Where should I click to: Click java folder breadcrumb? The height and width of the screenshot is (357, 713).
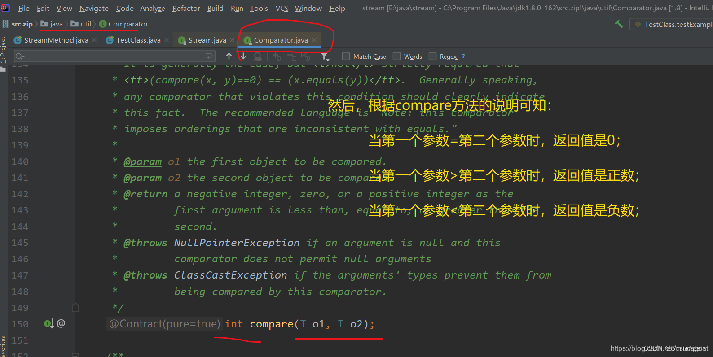(52, 24)
